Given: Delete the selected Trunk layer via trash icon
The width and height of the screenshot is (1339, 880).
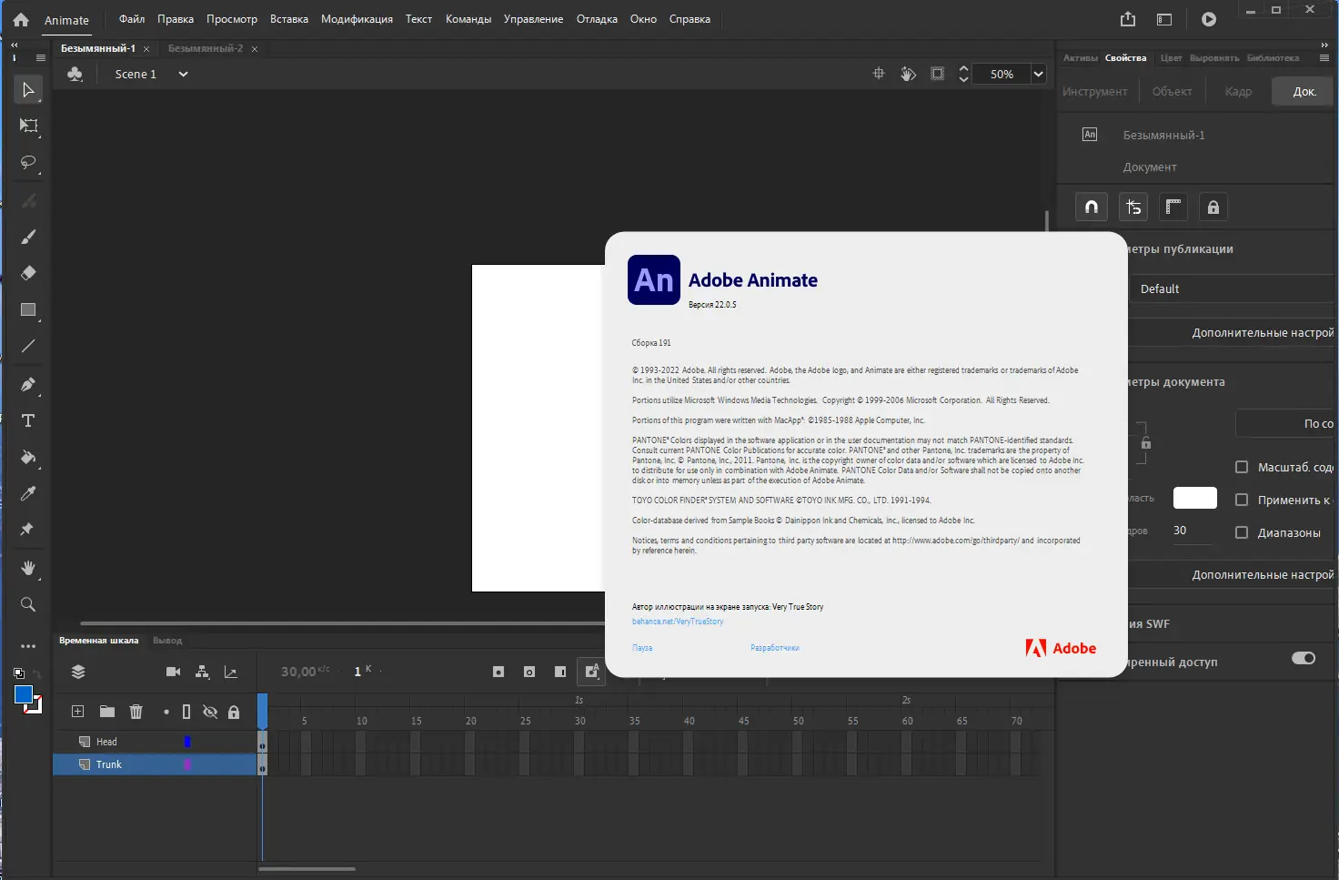Looking at the screenshot, I should point(136,712).
